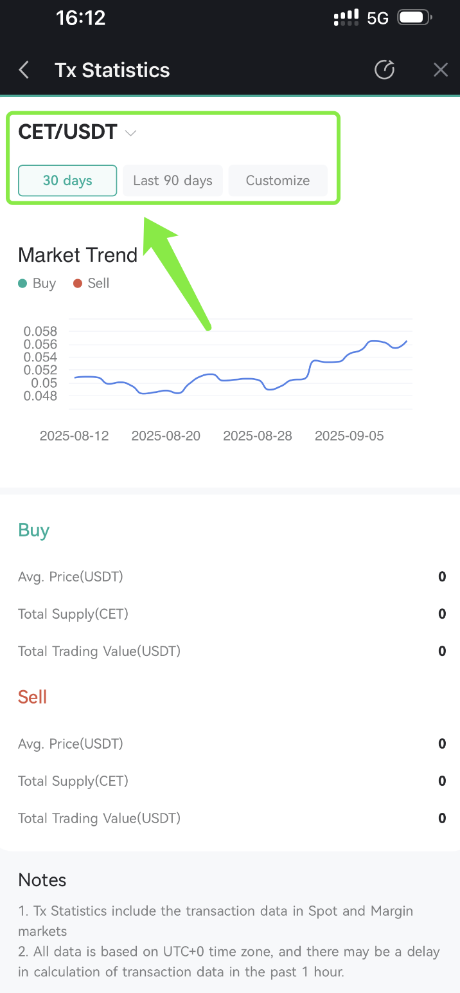The image size is (460, 993).
Task: Expand the trading pair dropdown chevron
Action: [x=130, y=132]
